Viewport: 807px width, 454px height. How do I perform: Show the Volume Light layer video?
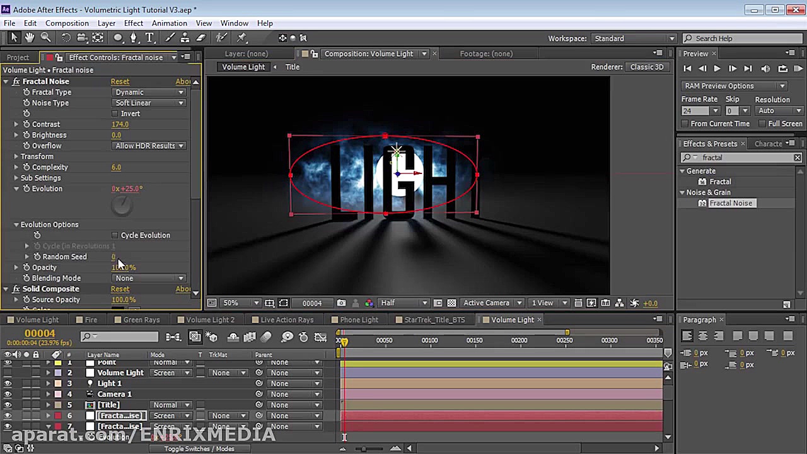click(x=8, y=373)
